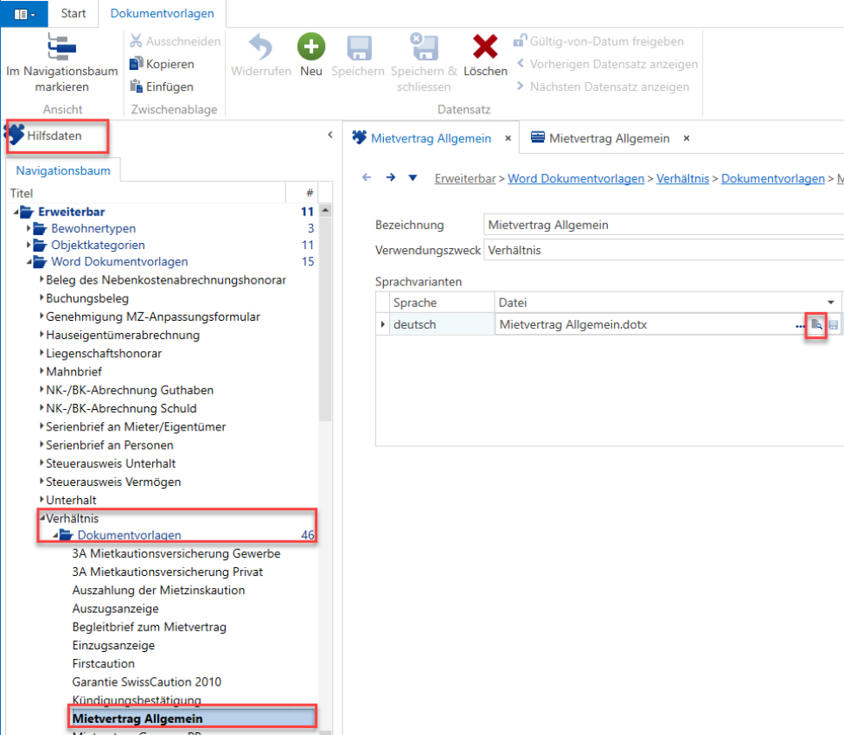Click the ellipsis browse button for Datei

click(x=801, y=326)
